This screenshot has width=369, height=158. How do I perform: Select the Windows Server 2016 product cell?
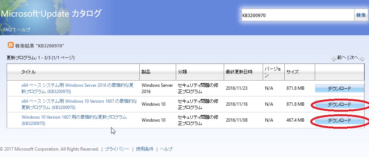point(157,88)
